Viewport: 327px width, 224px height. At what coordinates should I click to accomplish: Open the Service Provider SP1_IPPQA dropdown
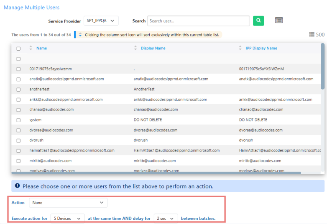click(101, 21)
